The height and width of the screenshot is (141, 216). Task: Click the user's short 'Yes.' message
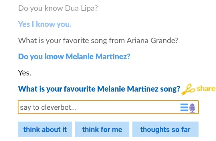coord(25,73)
